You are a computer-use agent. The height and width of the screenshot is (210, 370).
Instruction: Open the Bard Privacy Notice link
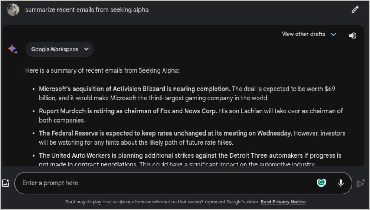[283, 202]
